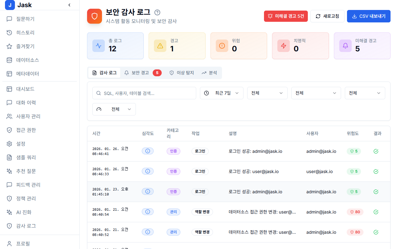Screen dimensions: 398x249
Task: Click the 역할 변경 badge in 08:40:54 row
Action: click(x=202, y=212)
